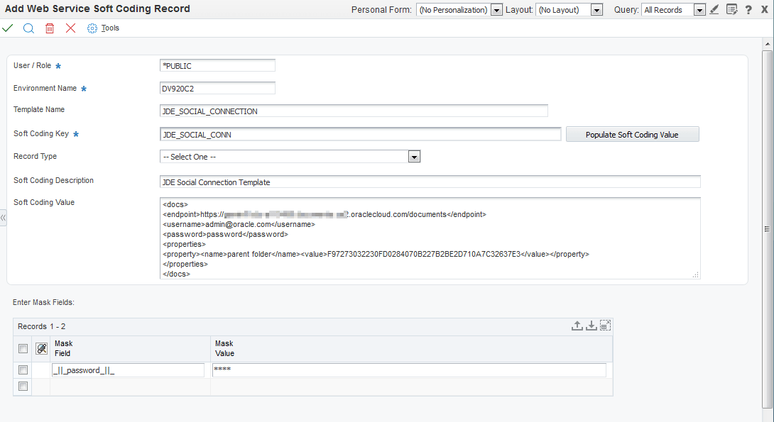Click the Tools gear icon
The image size is (774, 422).
92,28
